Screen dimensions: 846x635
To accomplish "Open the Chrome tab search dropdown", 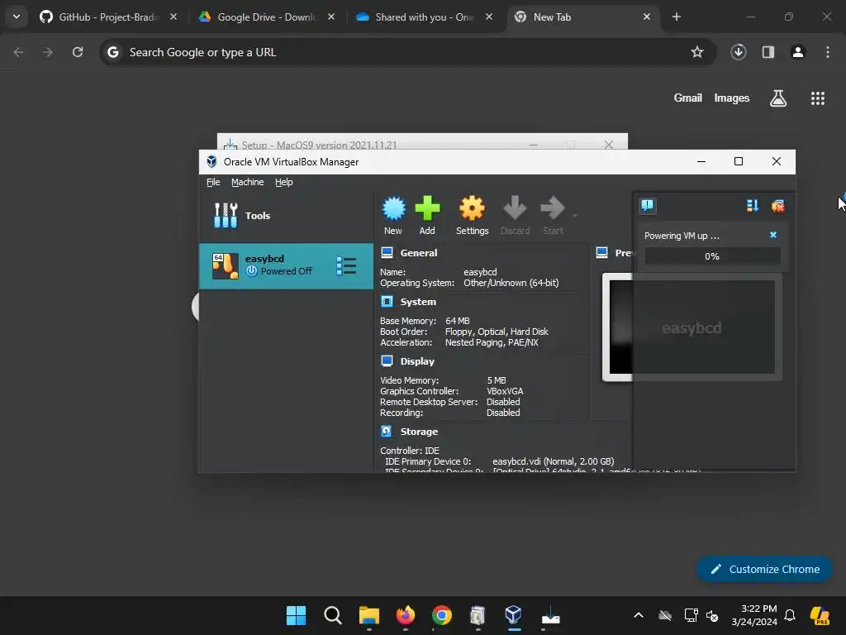I will [17, 17].
